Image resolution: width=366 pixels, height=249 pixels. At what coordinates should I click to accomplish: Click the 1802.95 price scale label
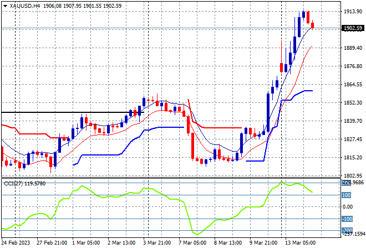[x=353, y=175]
